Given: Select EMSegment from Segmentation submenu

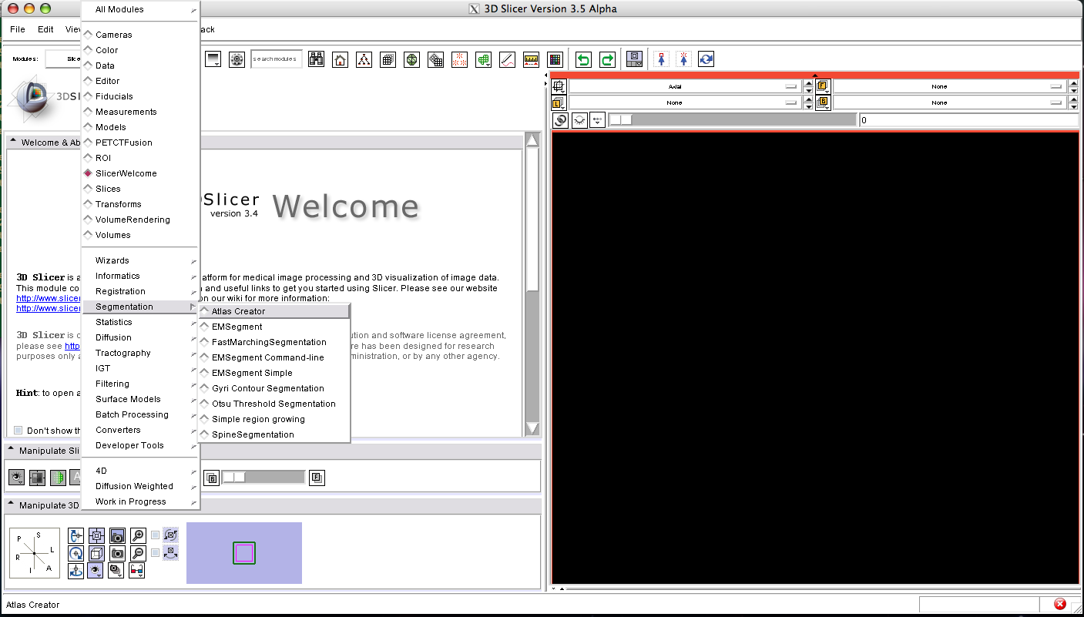Looking at the screenshot, I should (237, 327).
